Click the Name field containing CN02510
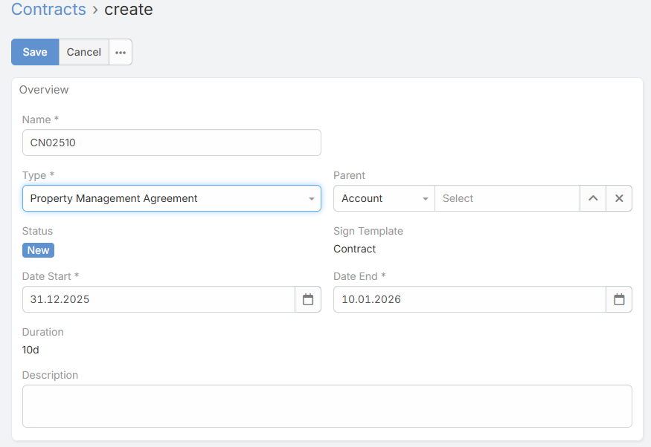The image size is (651, 447). click(171, 143)
